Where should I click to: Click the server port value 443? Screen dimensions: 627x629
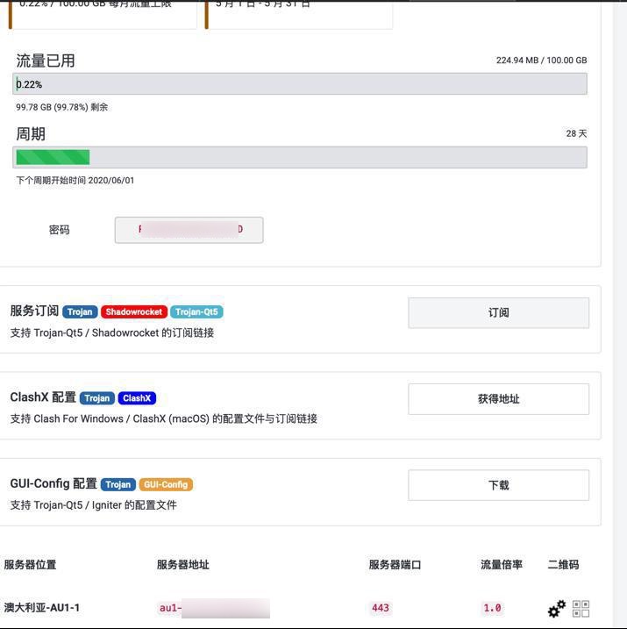pyautogui.click(x=381, y=608)
